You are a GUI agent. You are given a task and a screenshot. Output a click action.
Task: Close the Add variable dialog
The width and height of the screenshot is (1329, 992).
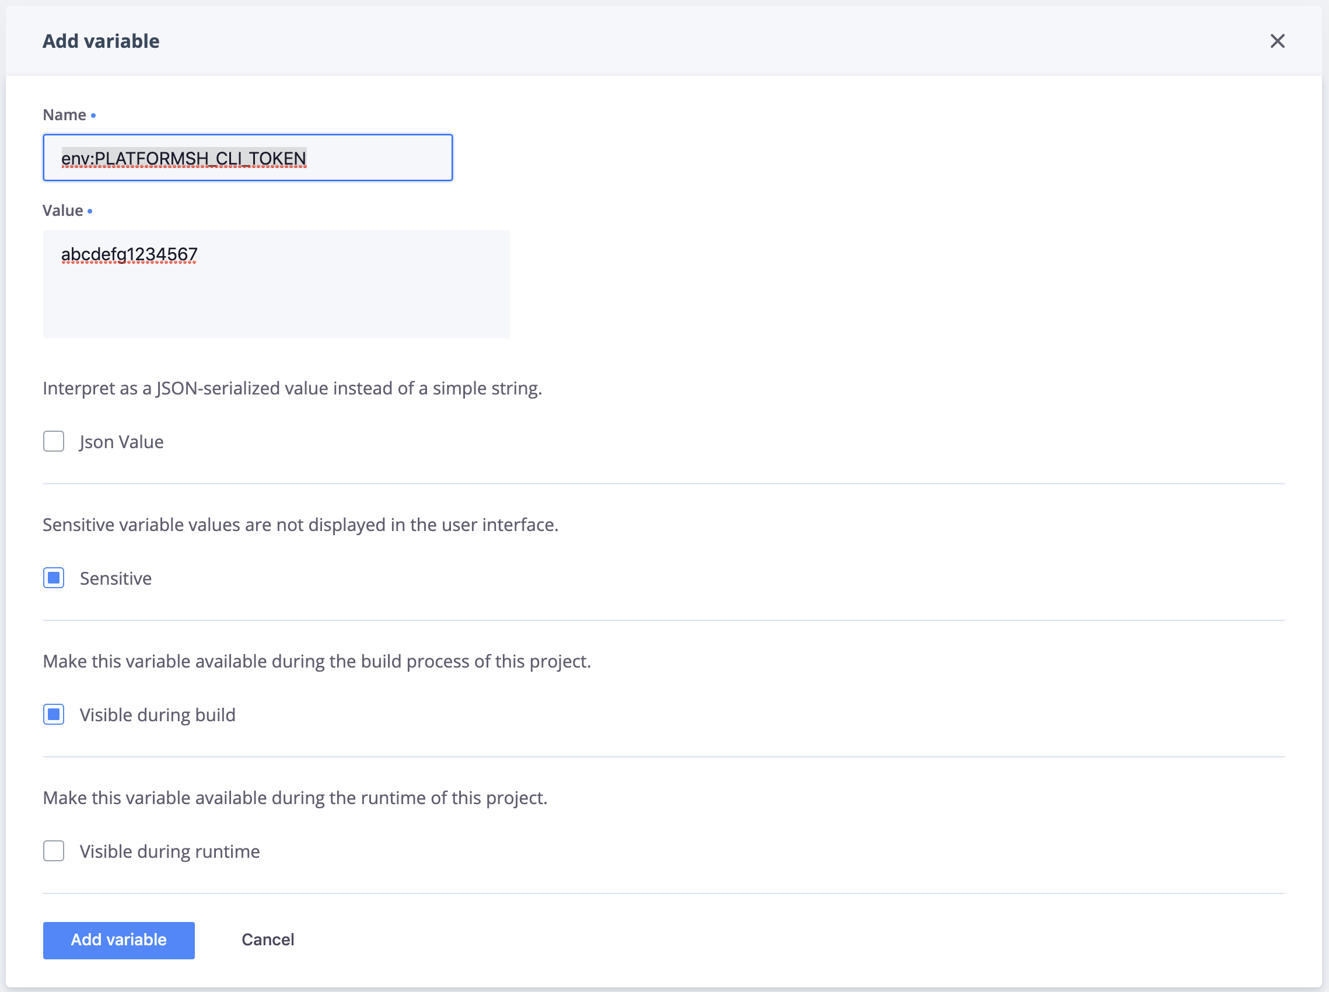tap(1276, 41)
